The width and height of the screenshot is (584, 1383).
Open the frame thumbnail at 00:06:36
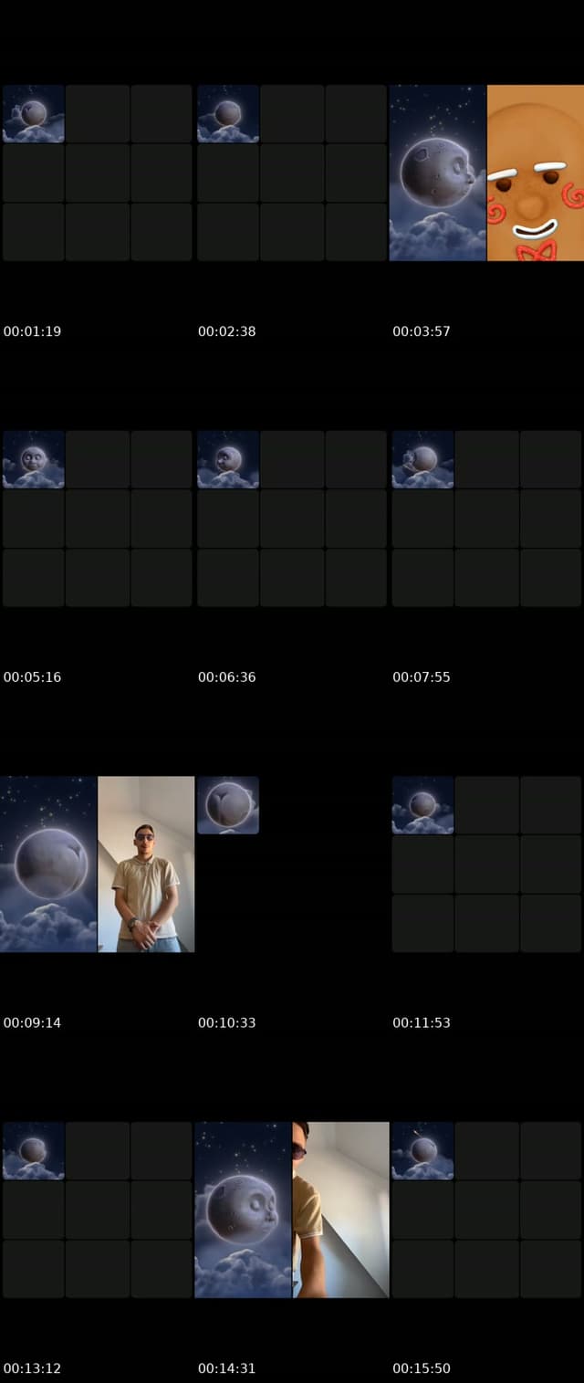coord(292,519)
